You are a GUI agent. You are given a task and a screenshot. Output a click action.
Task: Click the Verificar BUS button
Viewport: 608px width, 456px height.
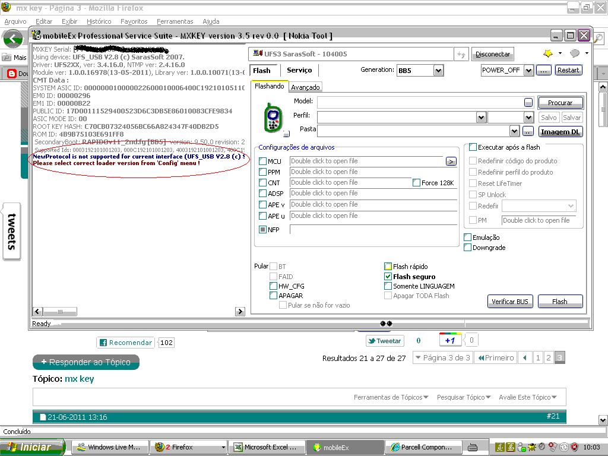[510, 301]
